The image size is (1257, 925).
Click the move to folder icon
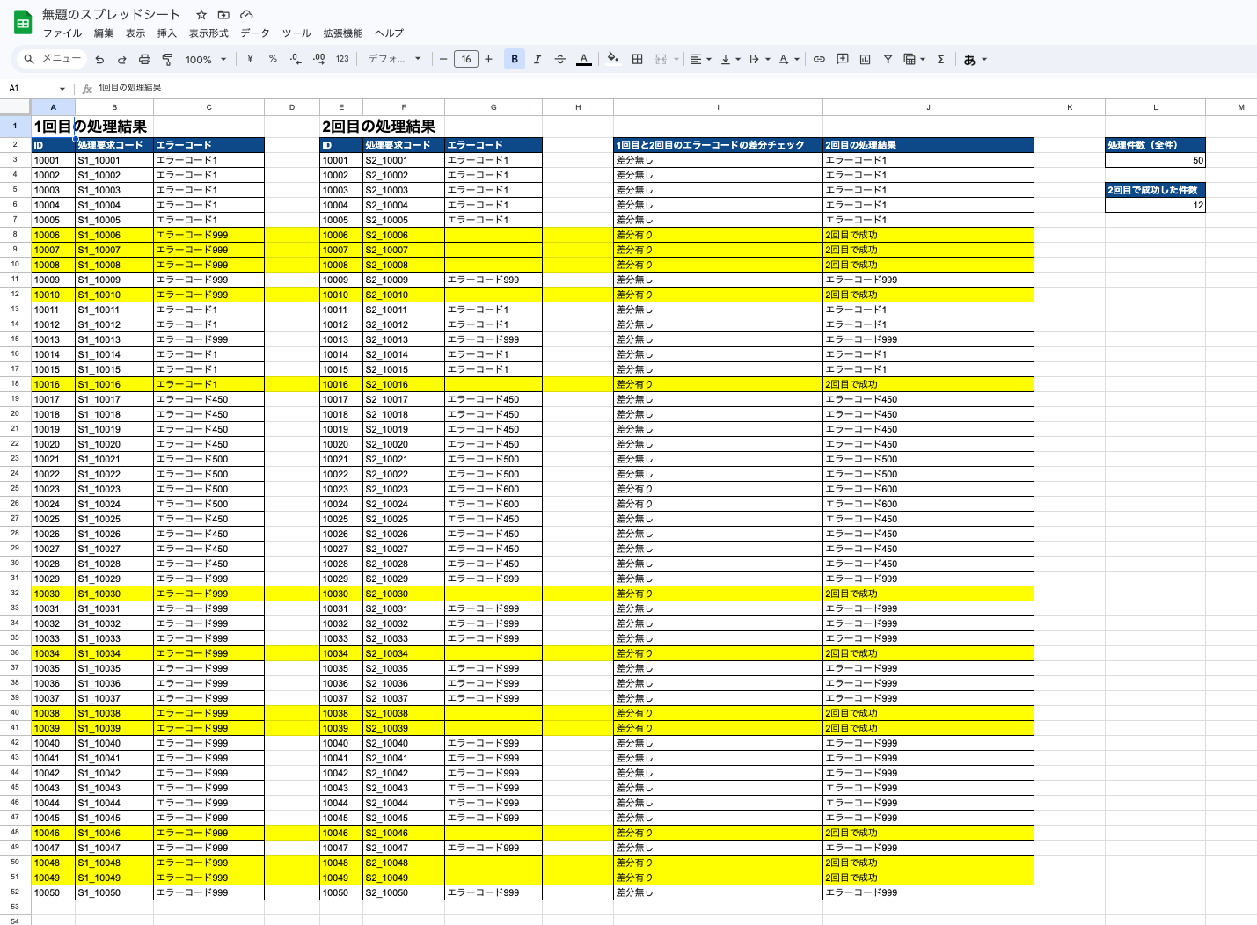223,15
